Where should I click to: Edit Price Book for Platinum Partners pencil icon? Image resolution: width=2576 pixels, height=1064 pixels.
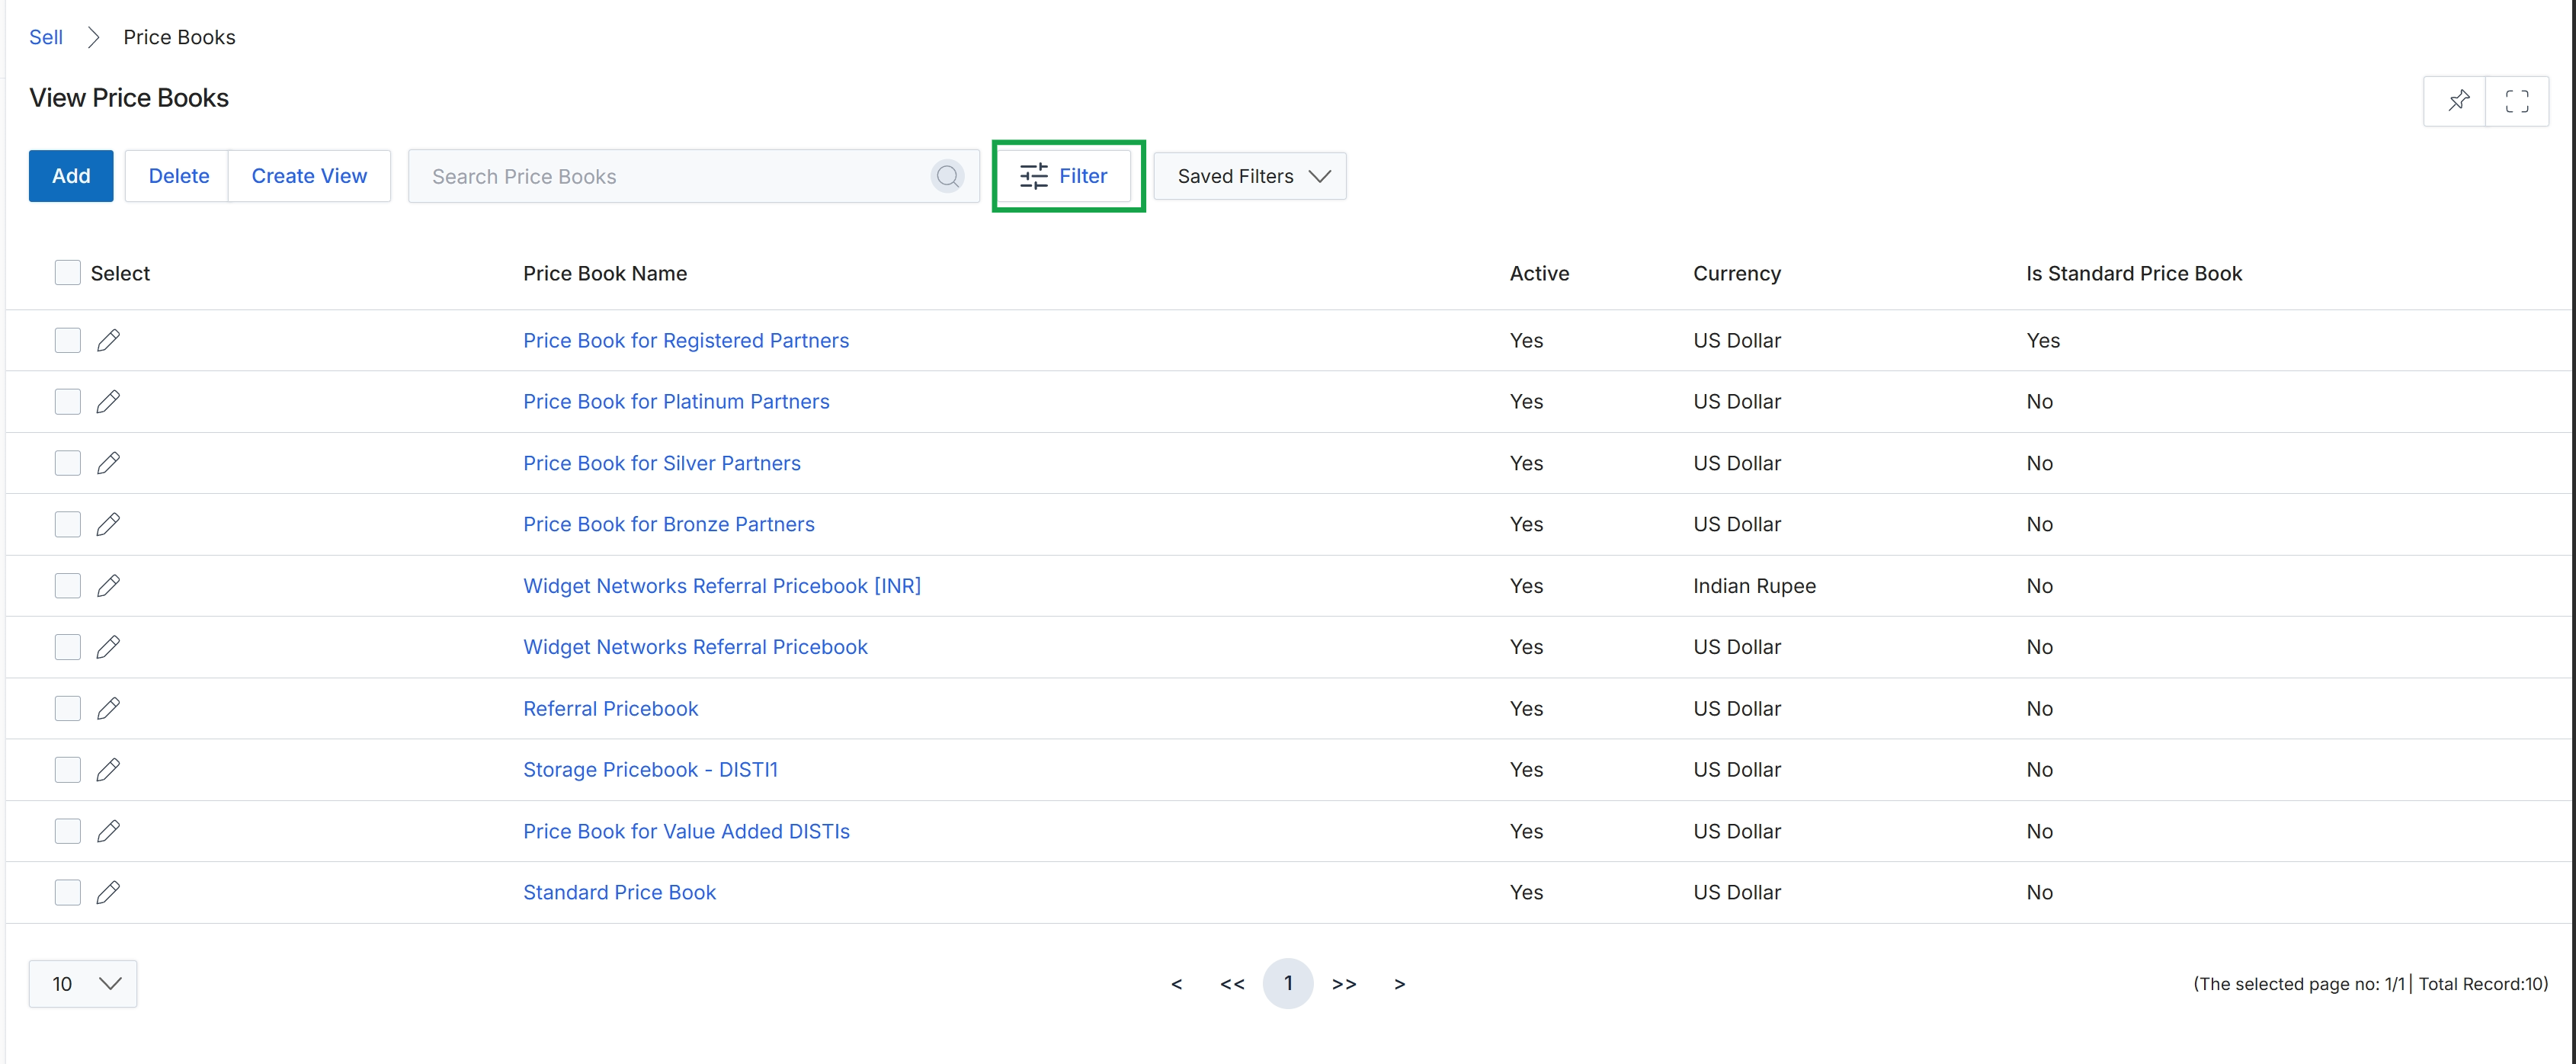[x=108, y=402]
